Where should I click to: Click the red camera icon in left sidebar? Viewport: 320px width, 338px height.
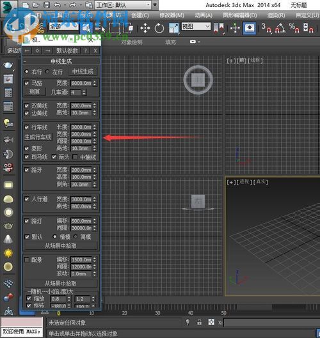tap(8, 167)
